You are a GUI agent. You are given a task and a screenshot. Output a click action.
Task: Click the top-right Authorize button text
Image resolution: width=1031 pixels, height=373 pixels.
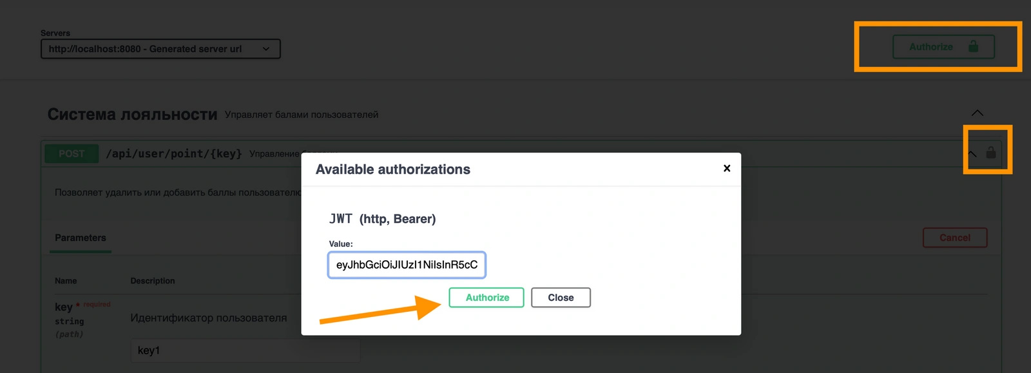tap(930, 47)
